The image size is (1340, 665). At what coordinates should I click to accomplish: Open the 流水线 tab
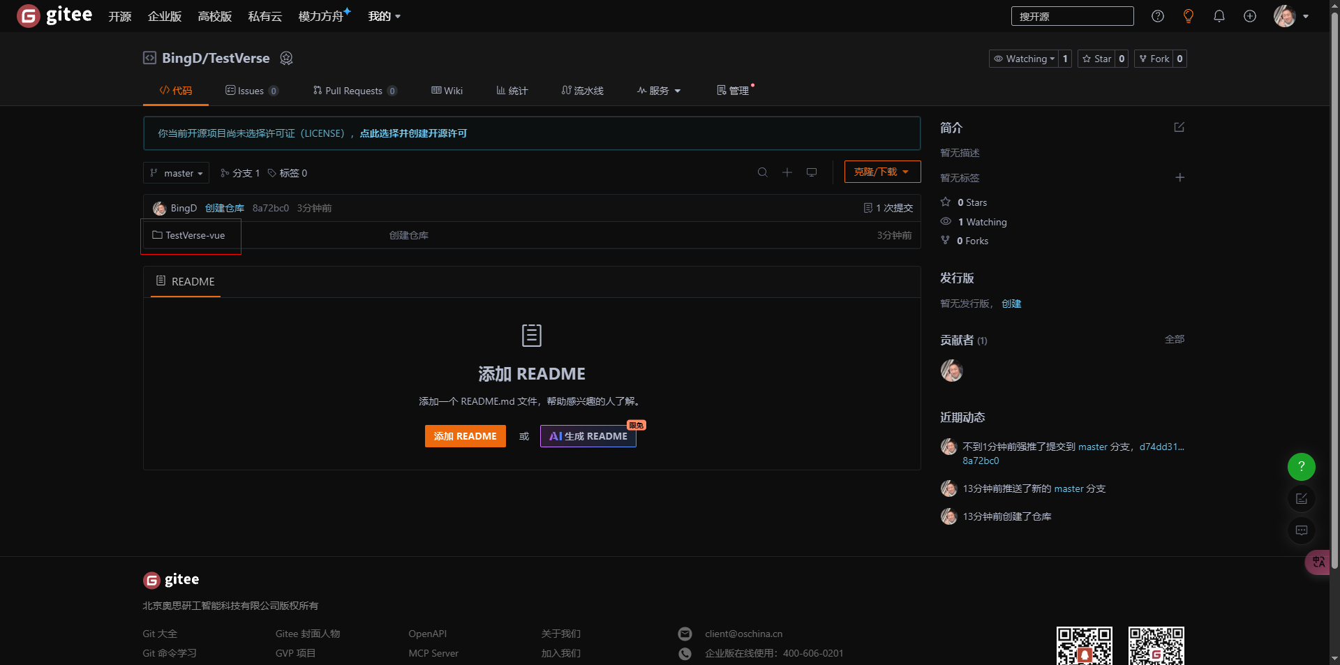[x=583, y=91]
